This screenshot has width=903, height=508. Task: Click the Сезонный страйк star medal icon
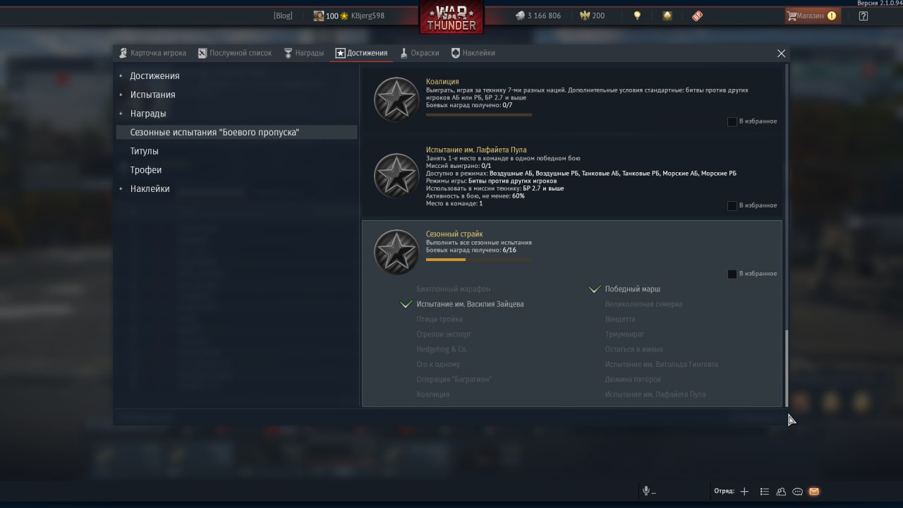[x=396, y=252]
